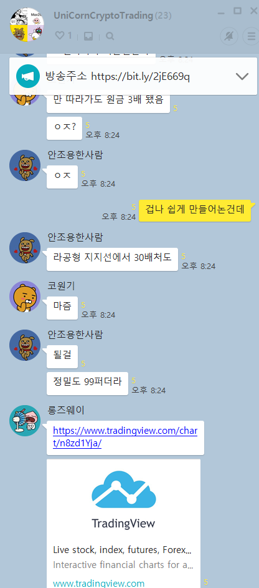Screen dimensions: 259x588
Task: Click the yellow sent message bubble
Action: click(196, 210)
